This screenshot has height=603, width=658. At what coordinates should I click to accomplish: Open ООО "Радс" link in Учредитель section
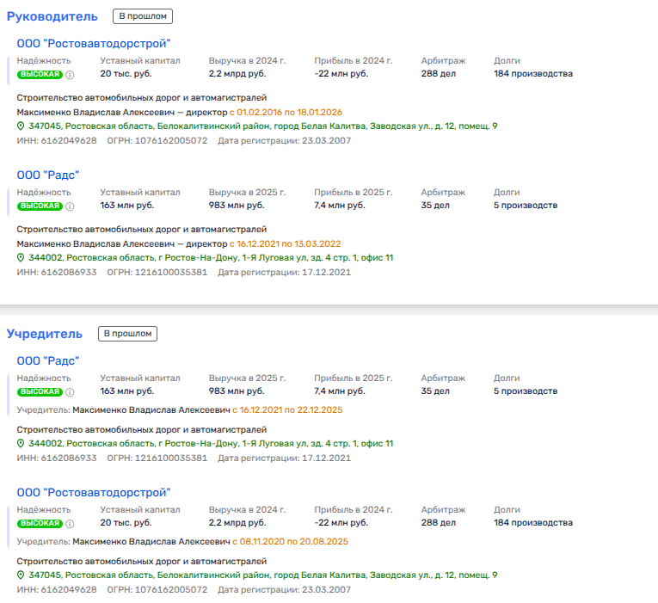tap(48, 360)
